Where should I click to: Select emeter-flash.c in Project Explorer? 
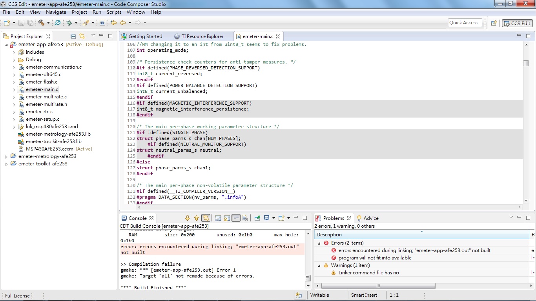pos(41,82)
